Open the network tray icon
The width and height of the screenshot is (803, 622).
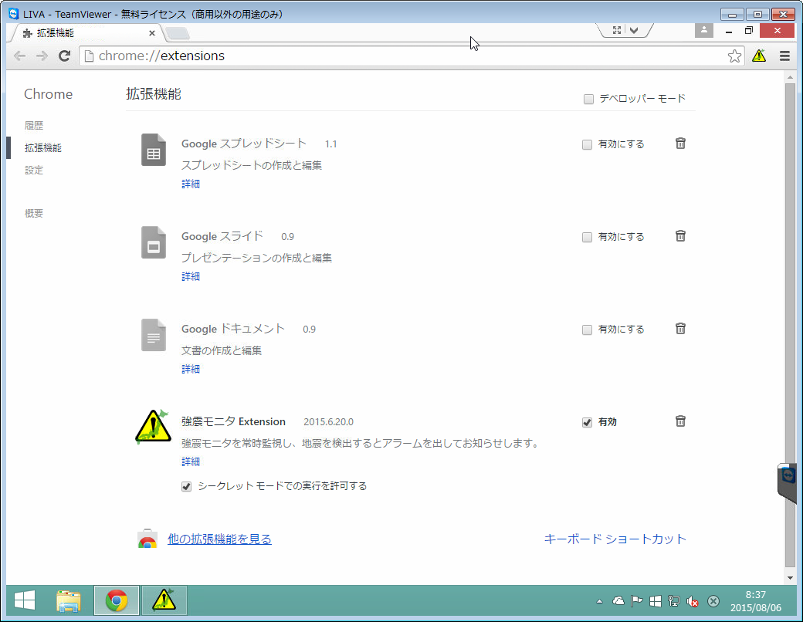point(674,601)
